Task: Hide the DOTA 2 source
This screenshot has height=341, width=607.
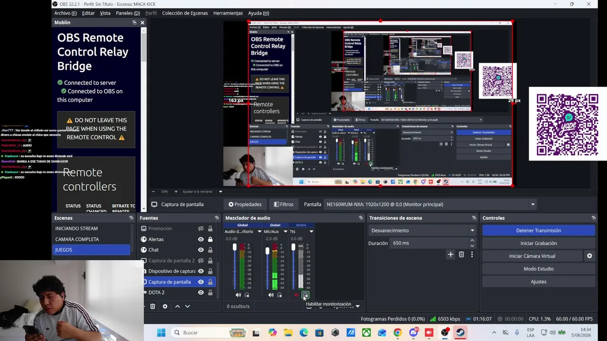Action: tap(201, 293)
